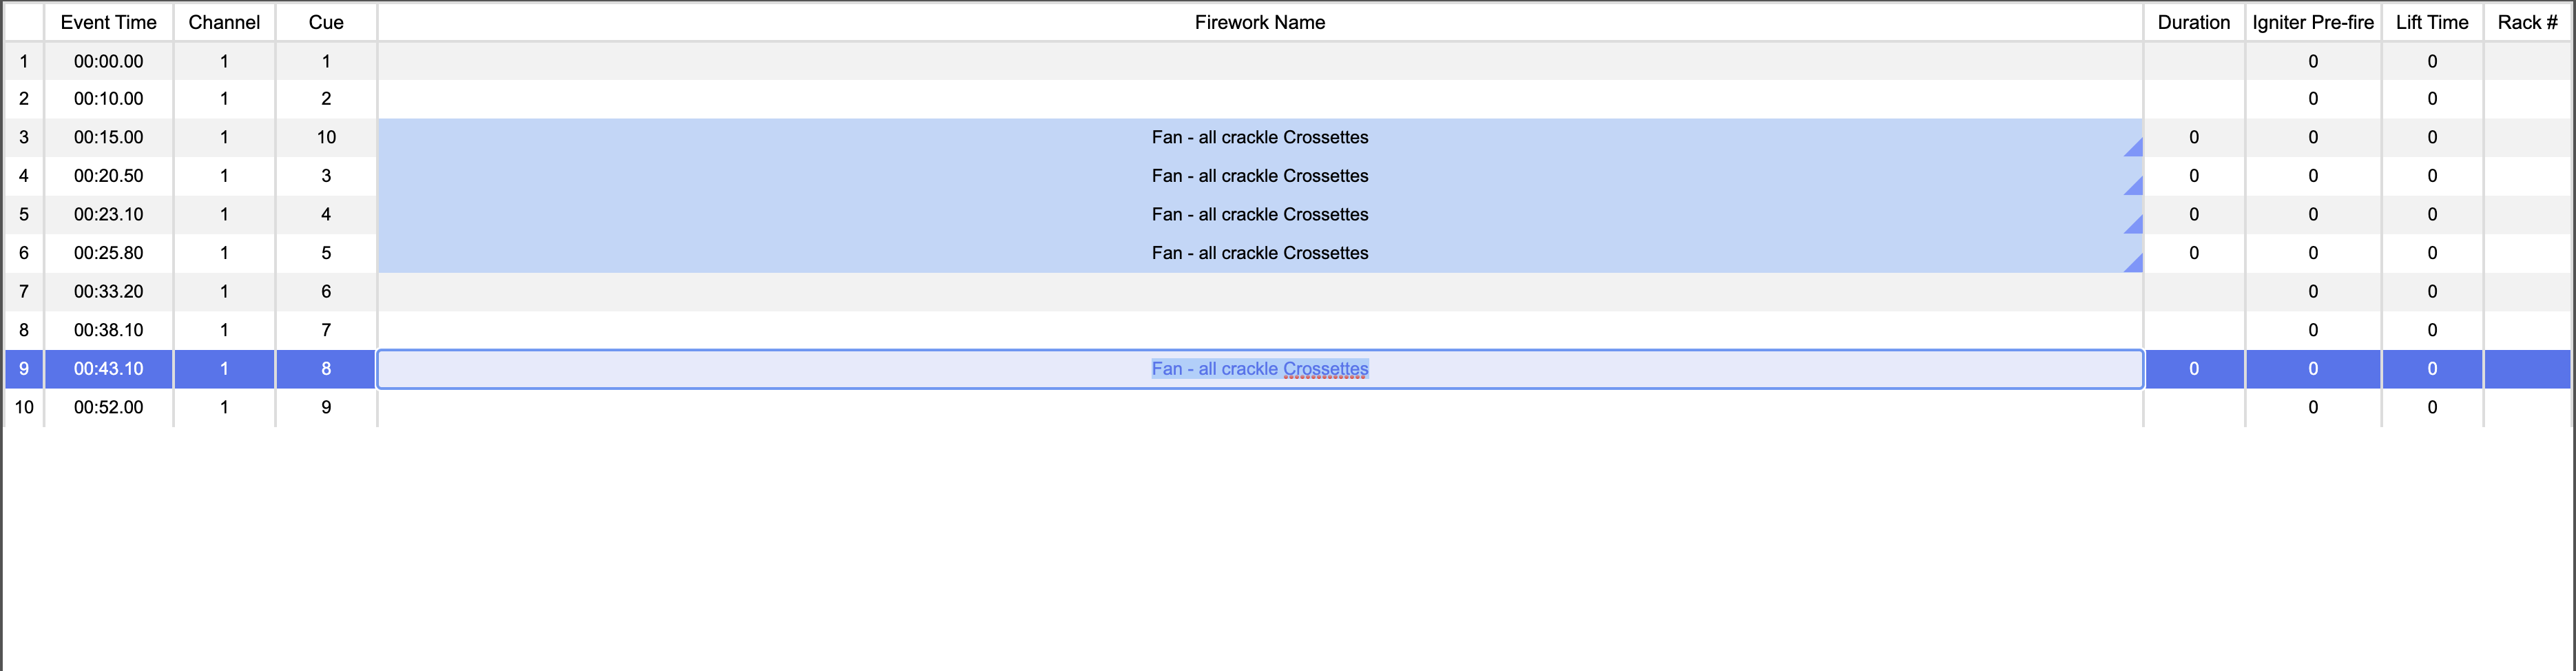Click the triangle marker in row 6 Firework Name cell
This screenshot has width=2576, height=671.
click(x=2135, y=264)
